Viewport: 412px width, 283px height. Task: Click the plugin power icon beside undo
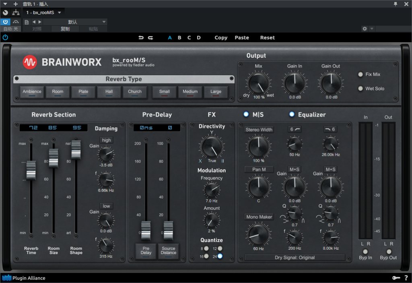point(5,37)
